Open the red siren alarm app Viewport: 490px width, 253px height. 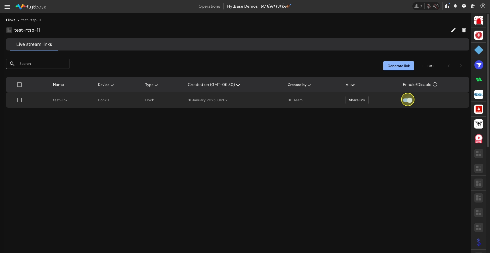tap(479, 21)
